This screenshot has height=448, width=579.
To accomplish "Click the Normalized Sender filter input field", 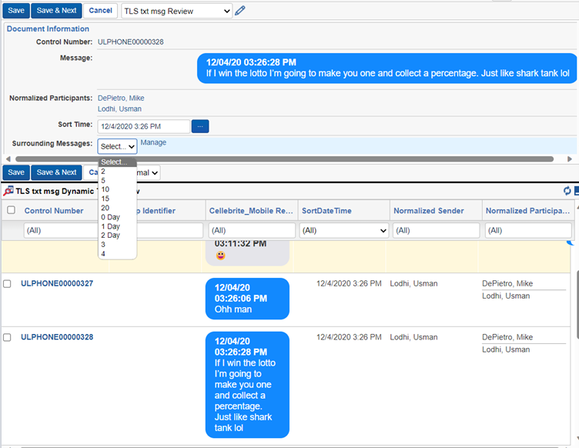I will [434, 230].
